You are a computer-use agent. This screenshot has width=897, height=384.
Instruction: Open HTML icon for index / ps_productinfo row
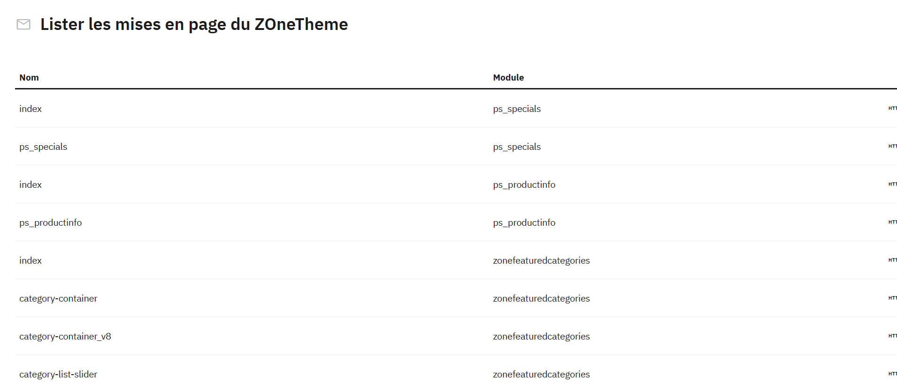[892, 185]
